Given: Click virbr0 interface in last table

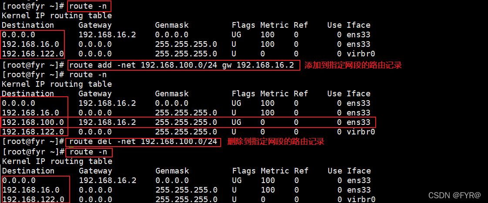Looking at the screenshot, I should (x=361, y=199).
